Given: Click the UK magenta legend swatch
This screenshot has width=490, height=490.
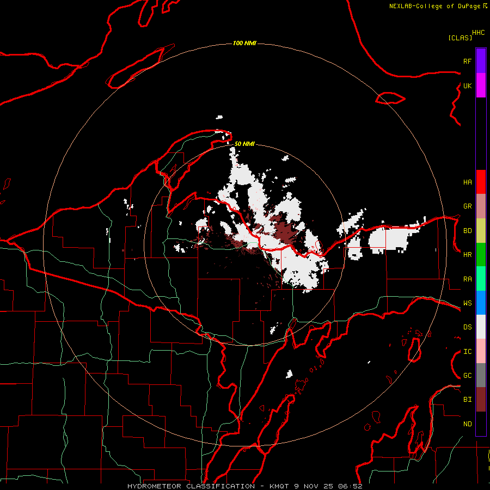Looking at the screenshot, I should [x=481, y=85].
